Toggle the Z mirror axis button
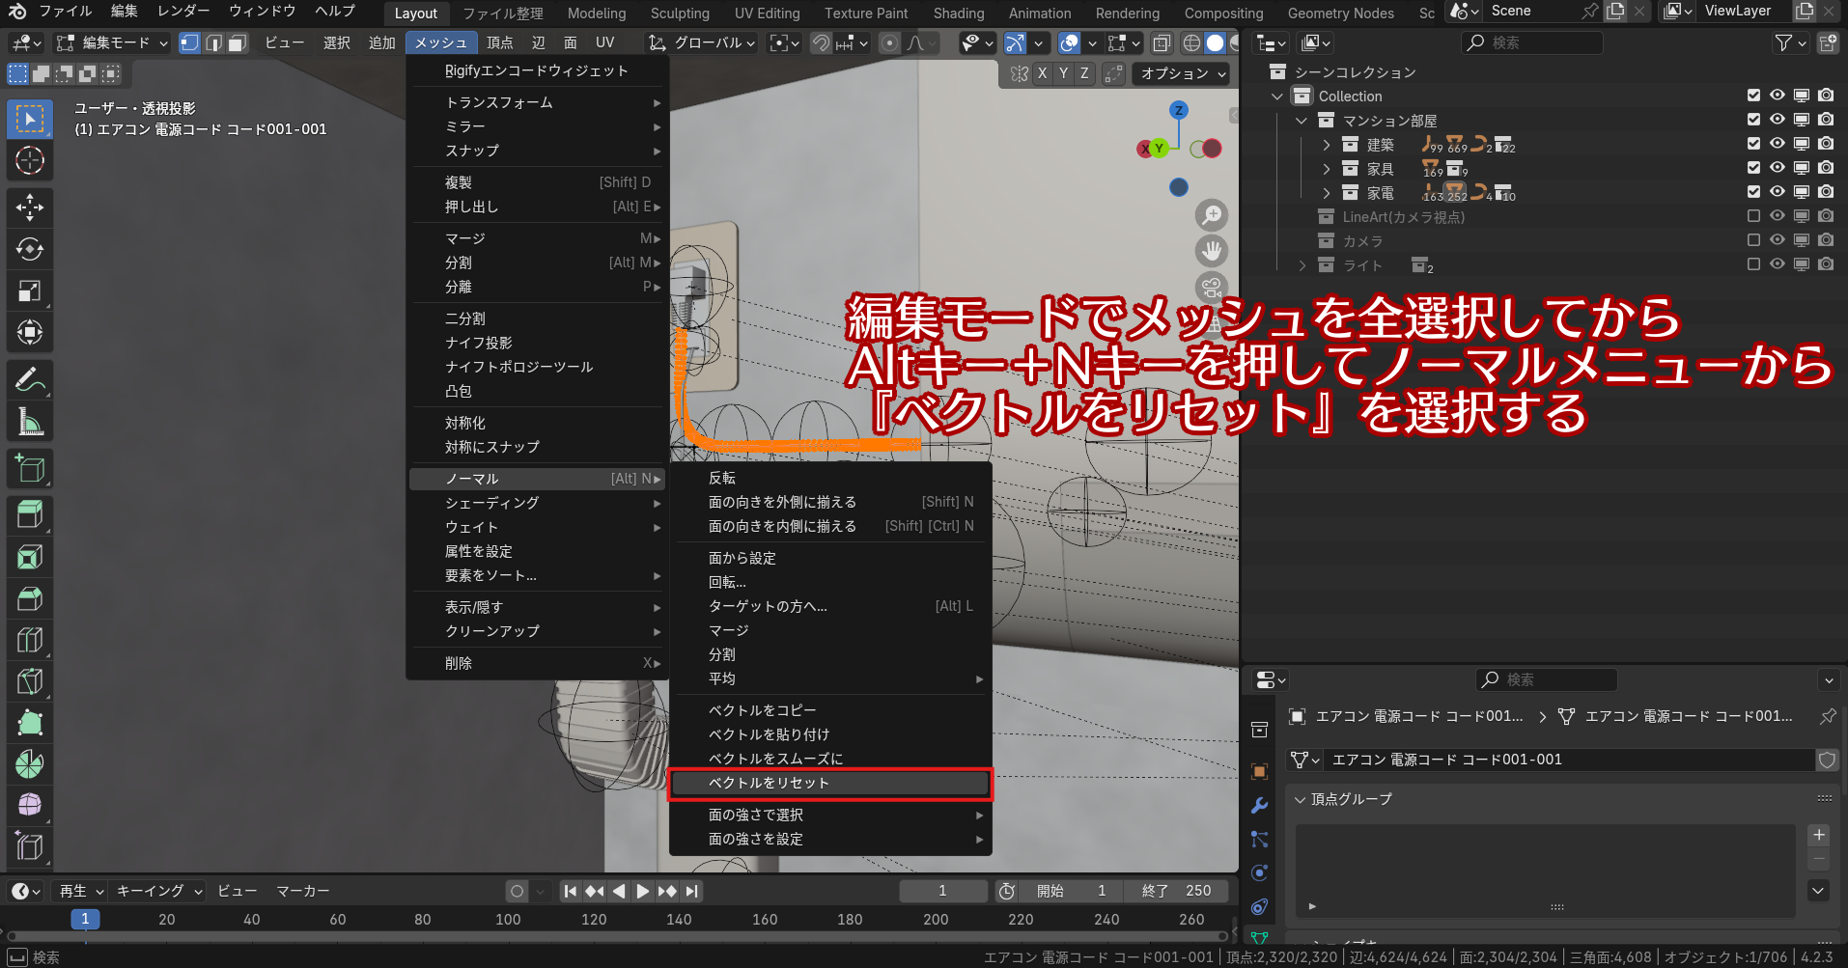Screen dimensions: 1848x968 (1085, 73)
